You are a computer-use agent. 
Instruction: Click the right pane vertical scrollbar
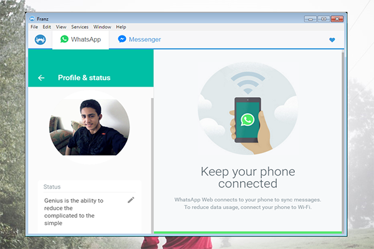(x=343, y=142)
